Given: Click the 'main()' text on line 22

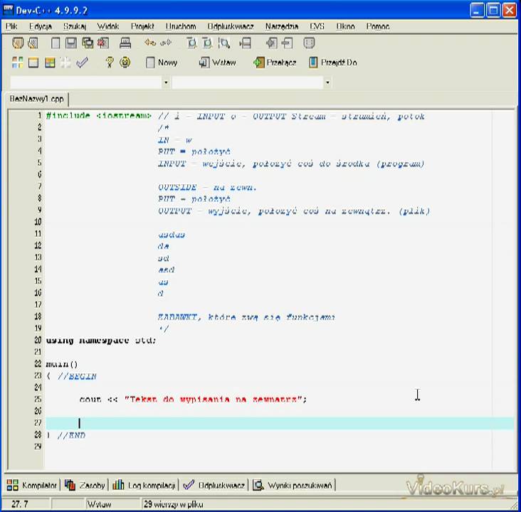Looking at the screenshot, I should click(x=62, y=364).
